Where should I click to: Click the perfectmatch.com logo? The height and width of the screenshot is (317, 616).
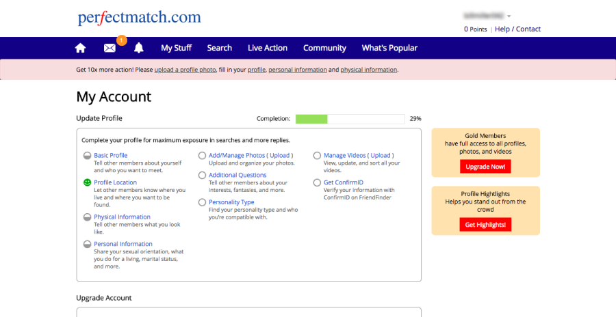click(139, 17)
